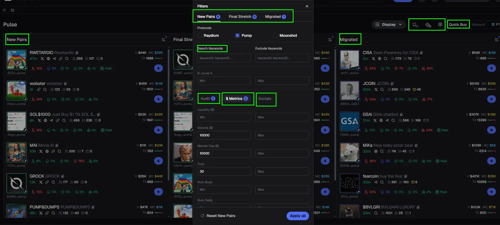
Task: Close the Filters dialog
Action: tap(307, 6)
